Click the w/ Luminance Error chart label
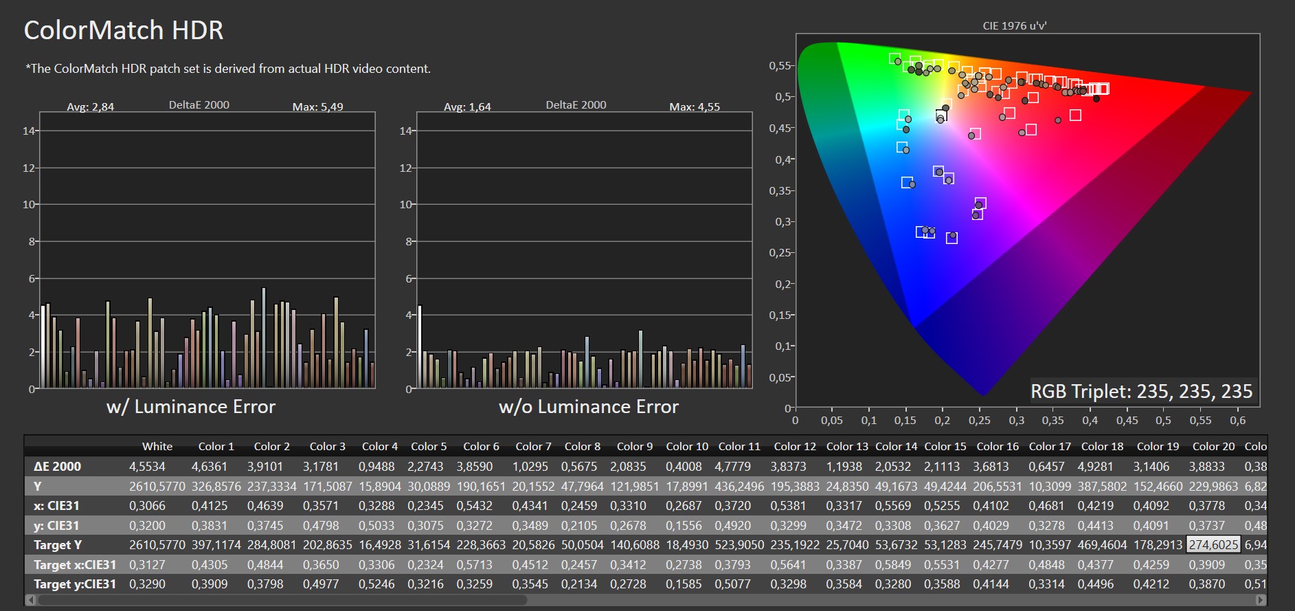The width and height of the screenshot is (1295, 611). coord(191,407)
